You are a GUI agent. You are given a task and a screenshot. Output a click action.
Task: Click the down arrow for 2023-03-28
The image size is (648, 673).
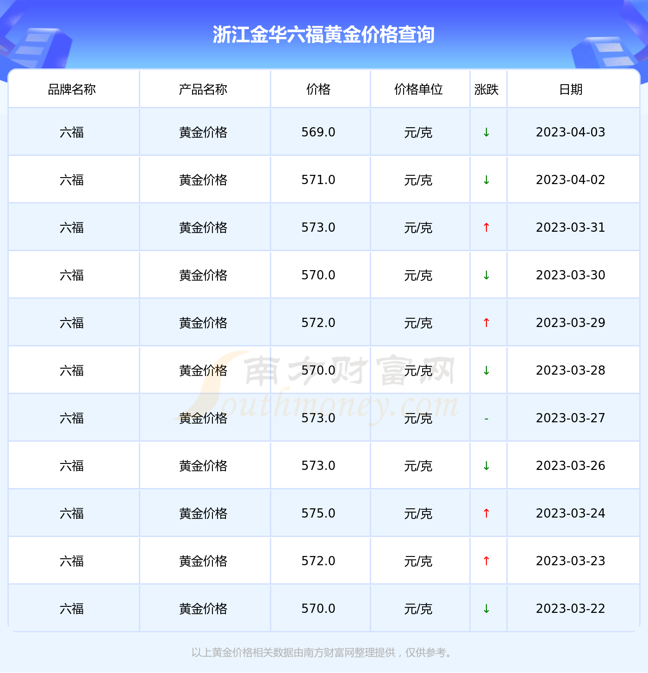point(486,370)
